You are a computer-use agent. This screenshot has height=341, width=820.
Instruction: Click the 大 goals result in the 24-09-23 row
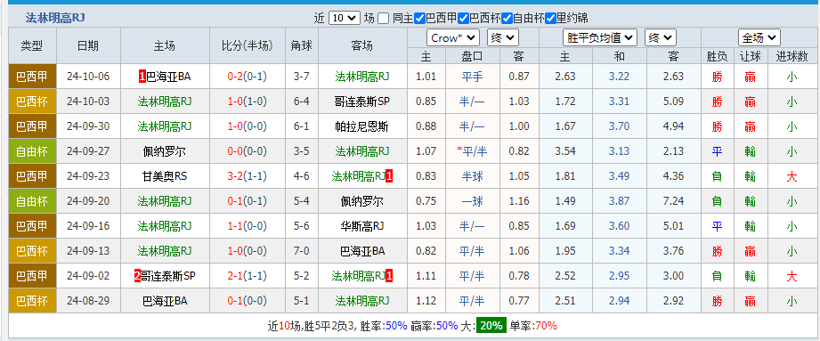(x=792, y=176)
